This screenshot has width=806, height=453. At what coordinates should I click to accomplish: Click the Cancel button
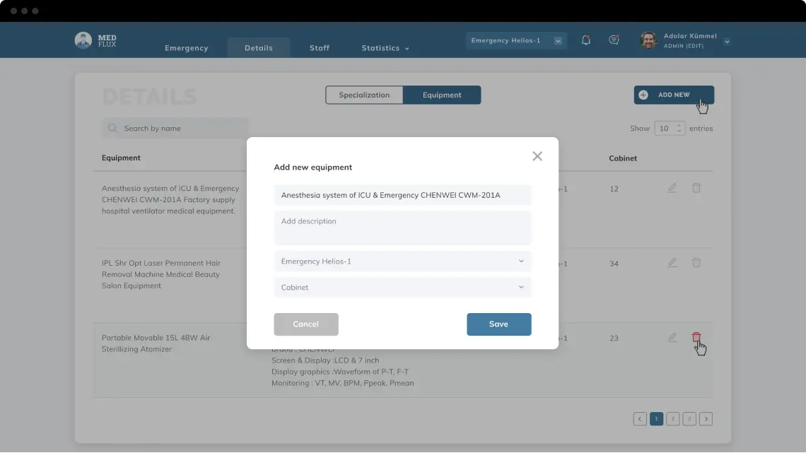click(306, 324)
